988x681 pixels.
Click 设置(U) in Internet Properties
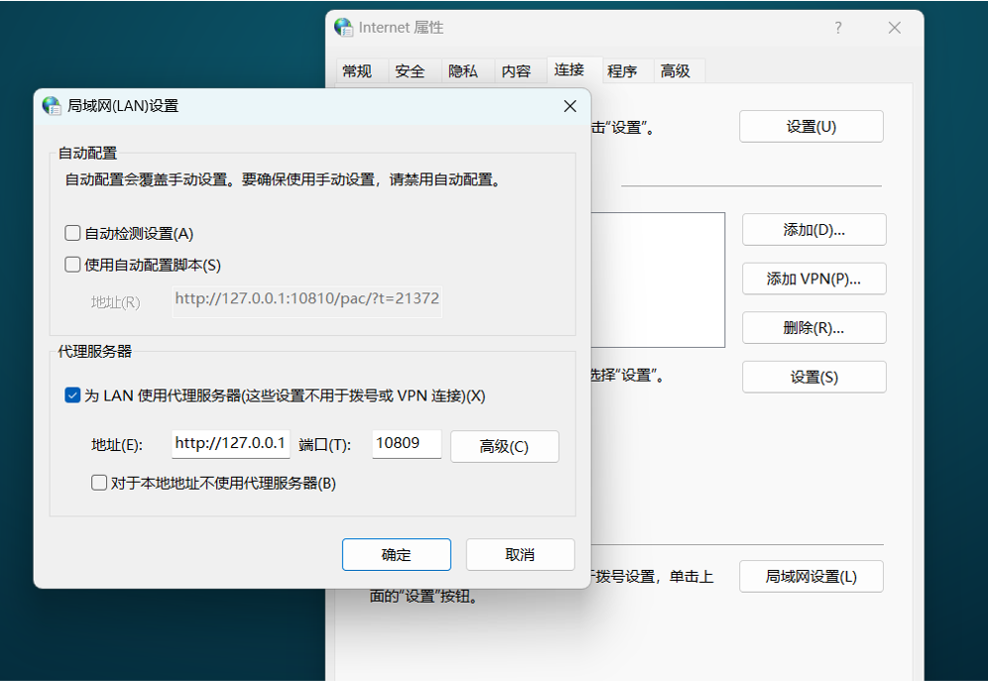pyautogui.click(x=811, y=127)
